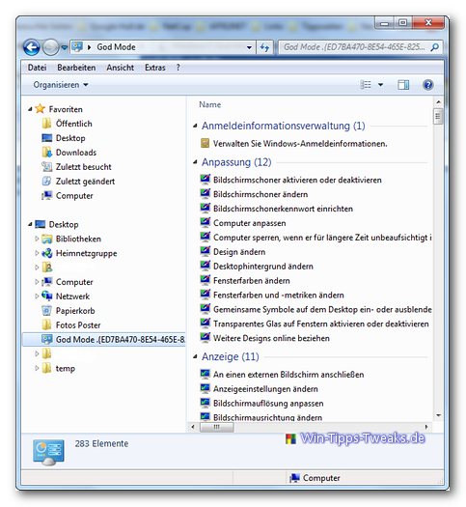Click icon beside Computer anpassen
This screenshot has height=507, width=466.
coord(206,222)
